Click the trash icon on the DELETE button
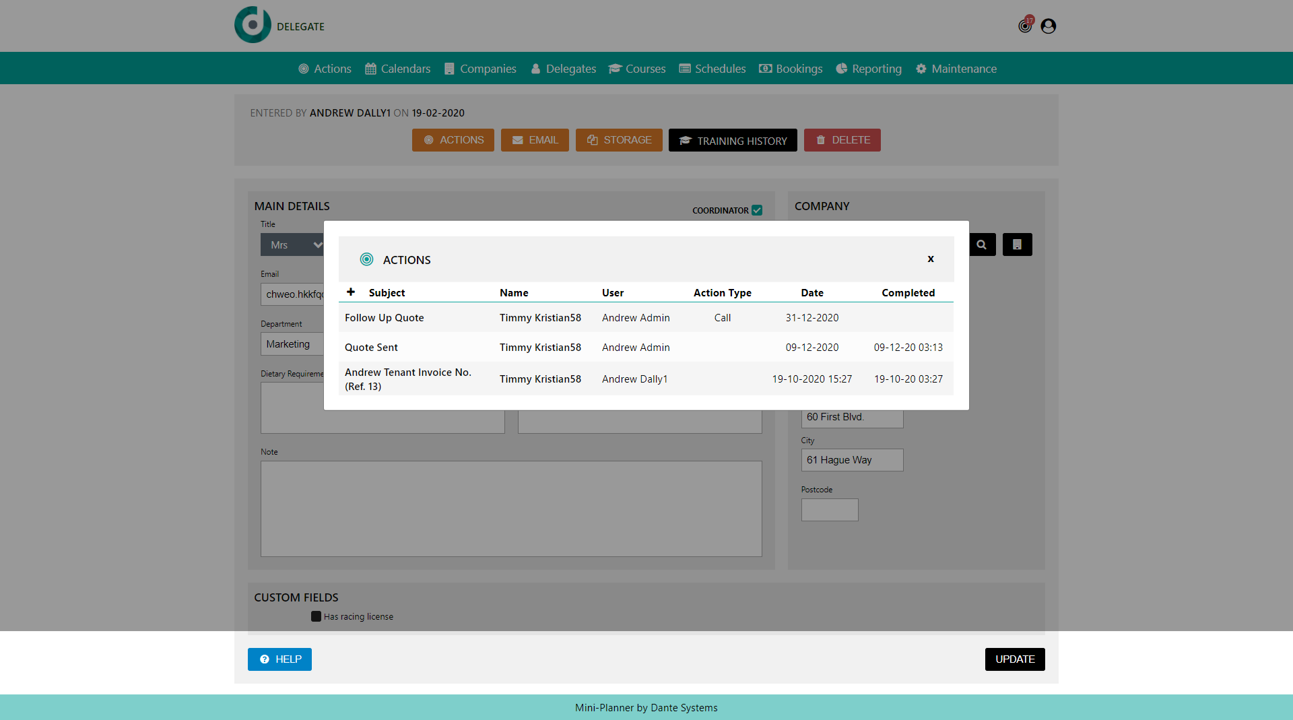The width and height of the screenshot is (1293, 720). click(820, 140)
